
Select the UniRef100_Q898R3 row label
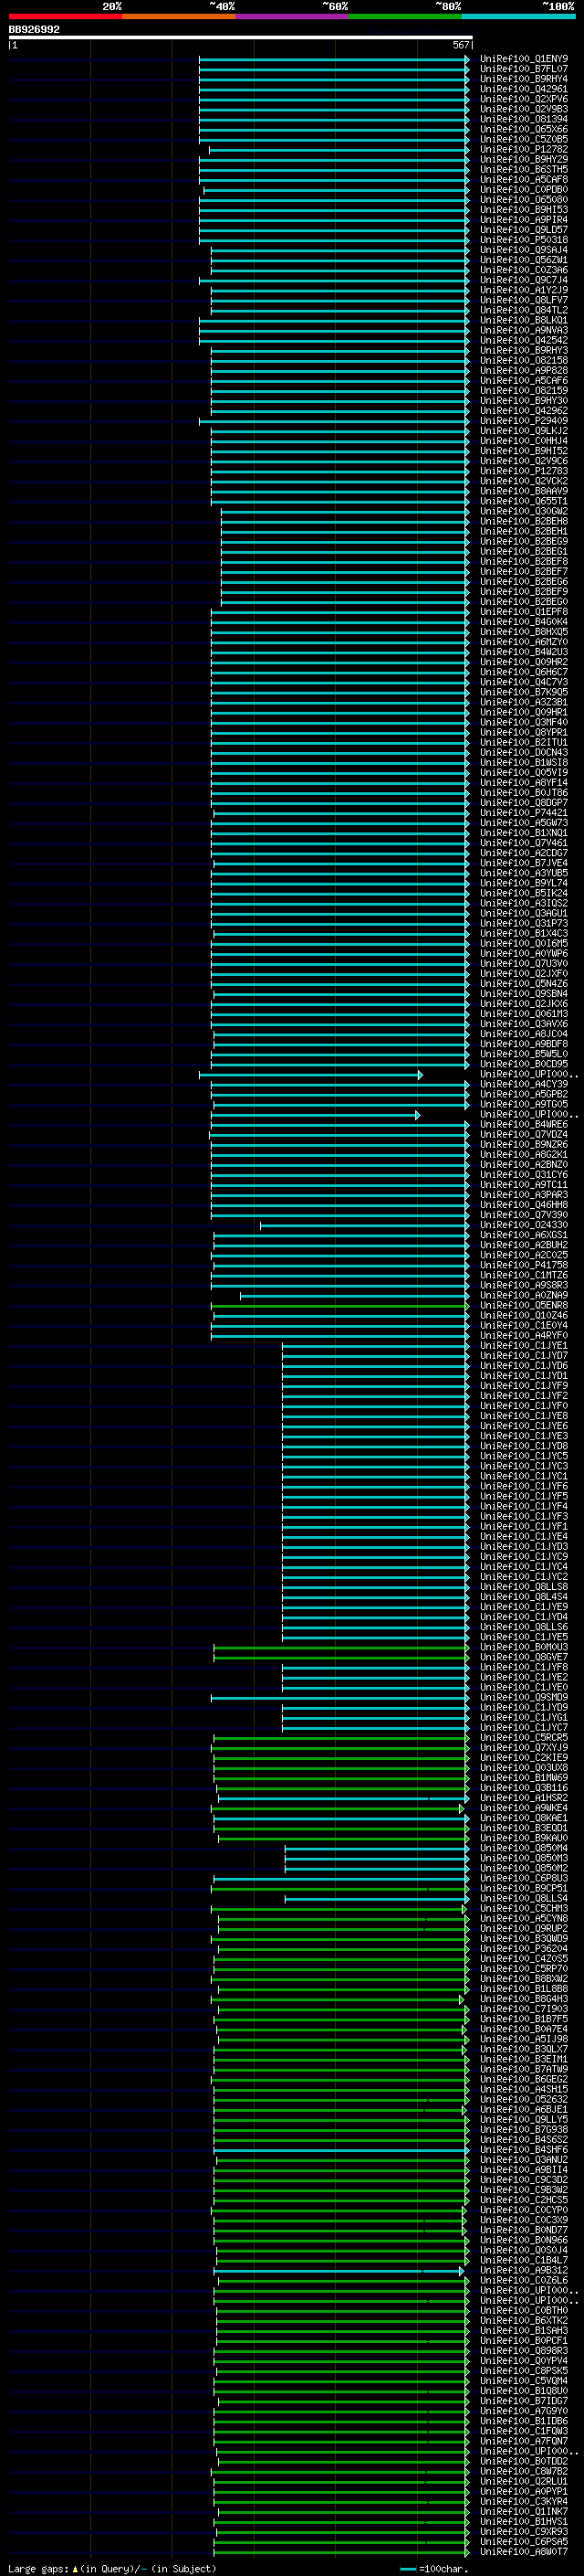(x=524, y=2350)
